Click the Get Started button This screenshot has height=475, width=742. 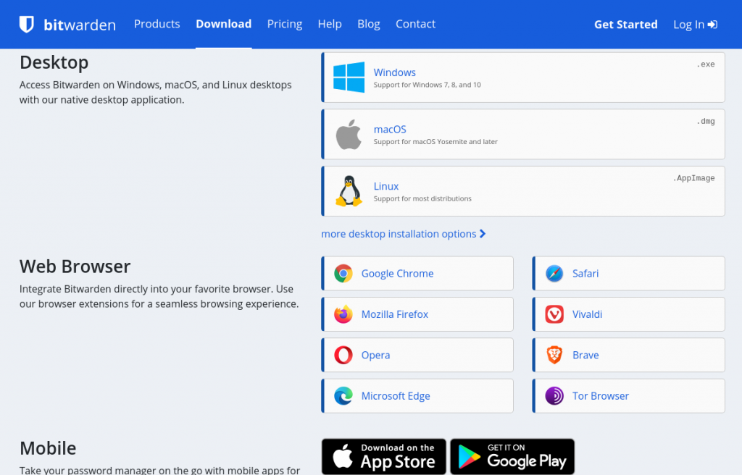coord(625,25)
